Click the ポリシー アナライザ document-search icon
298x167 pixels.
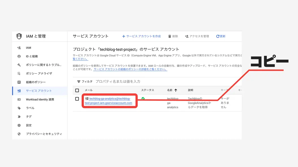click(x=19, y=73)
